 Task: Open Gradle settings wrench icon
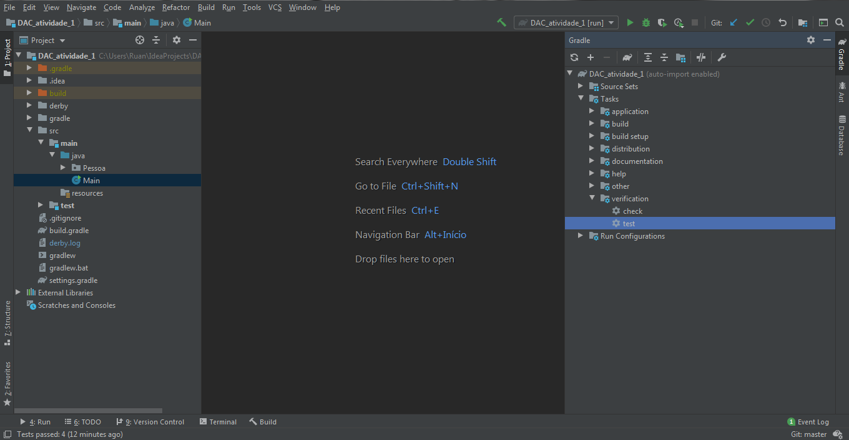pos(722,57)
